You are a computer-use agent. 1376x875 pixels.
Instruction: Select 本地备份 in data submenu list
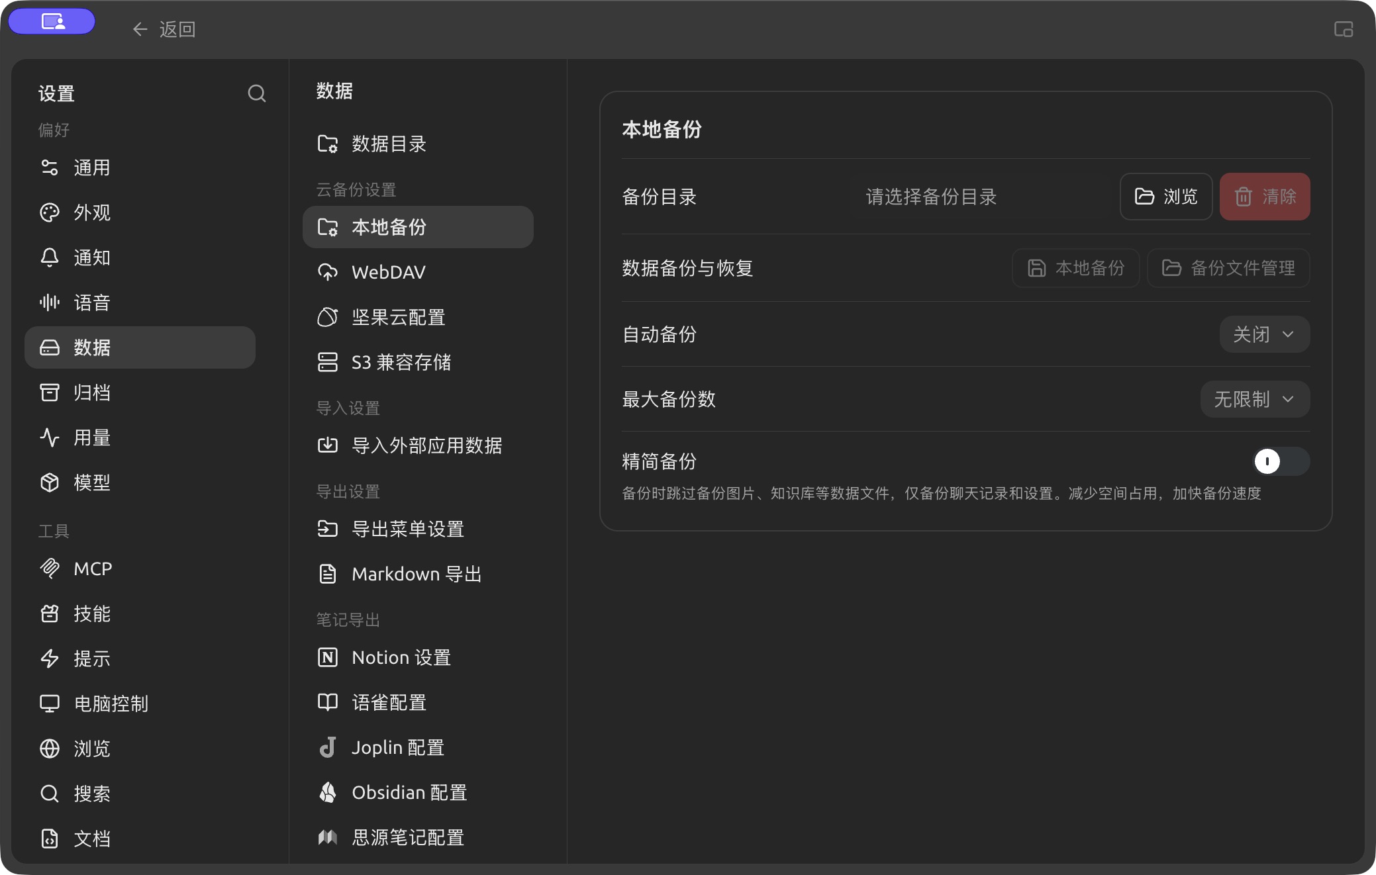click(x=418, y=227)
